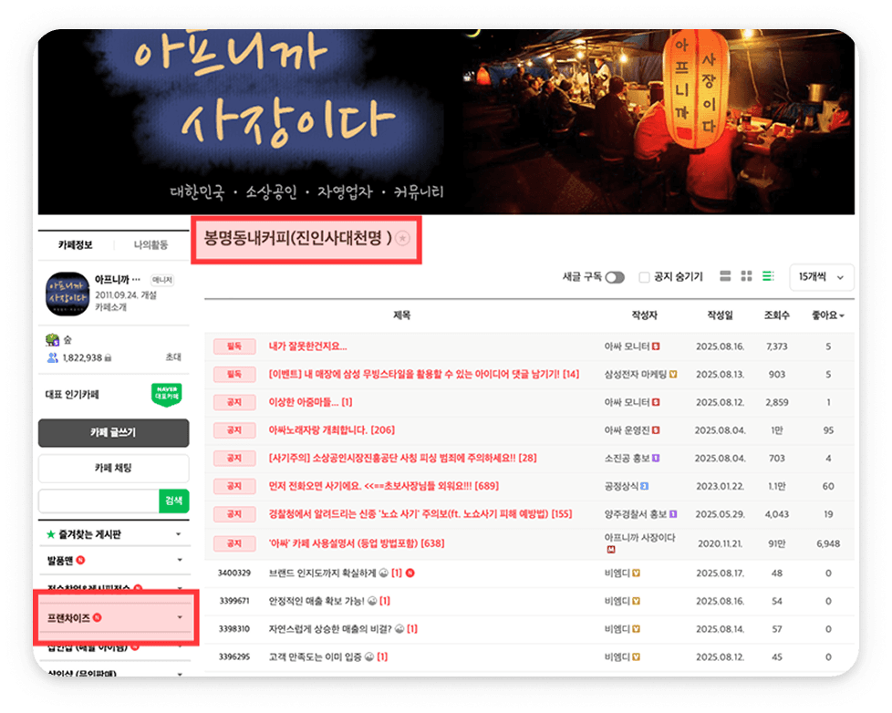Toggle the 새글 구독 switch
This screenshot has width=892, height=713.
click(615, 277)
